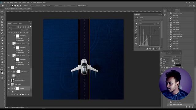The image size is (196, 110).
Task: Reset Curves adjustment to defaults
Action: click(153, 49)
